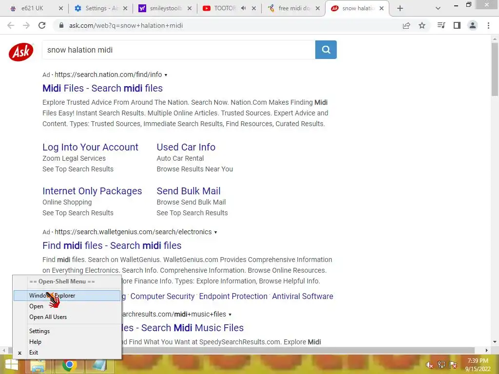Mute the TOOTOR tab audio icon
This screenshot has height=374, width=499.
coord(244,8)
